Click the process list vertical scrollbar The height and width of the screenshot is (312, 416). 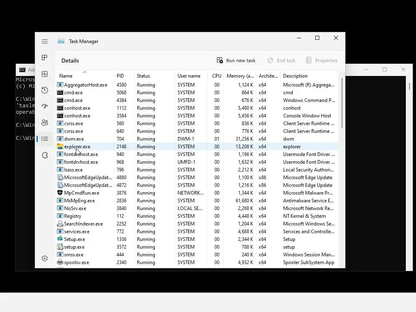tap(342, 103)
